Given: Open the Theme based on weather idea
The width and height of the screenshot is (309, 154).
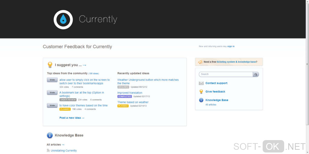Looking at the screenshot, I should click(x=133, y=102).
